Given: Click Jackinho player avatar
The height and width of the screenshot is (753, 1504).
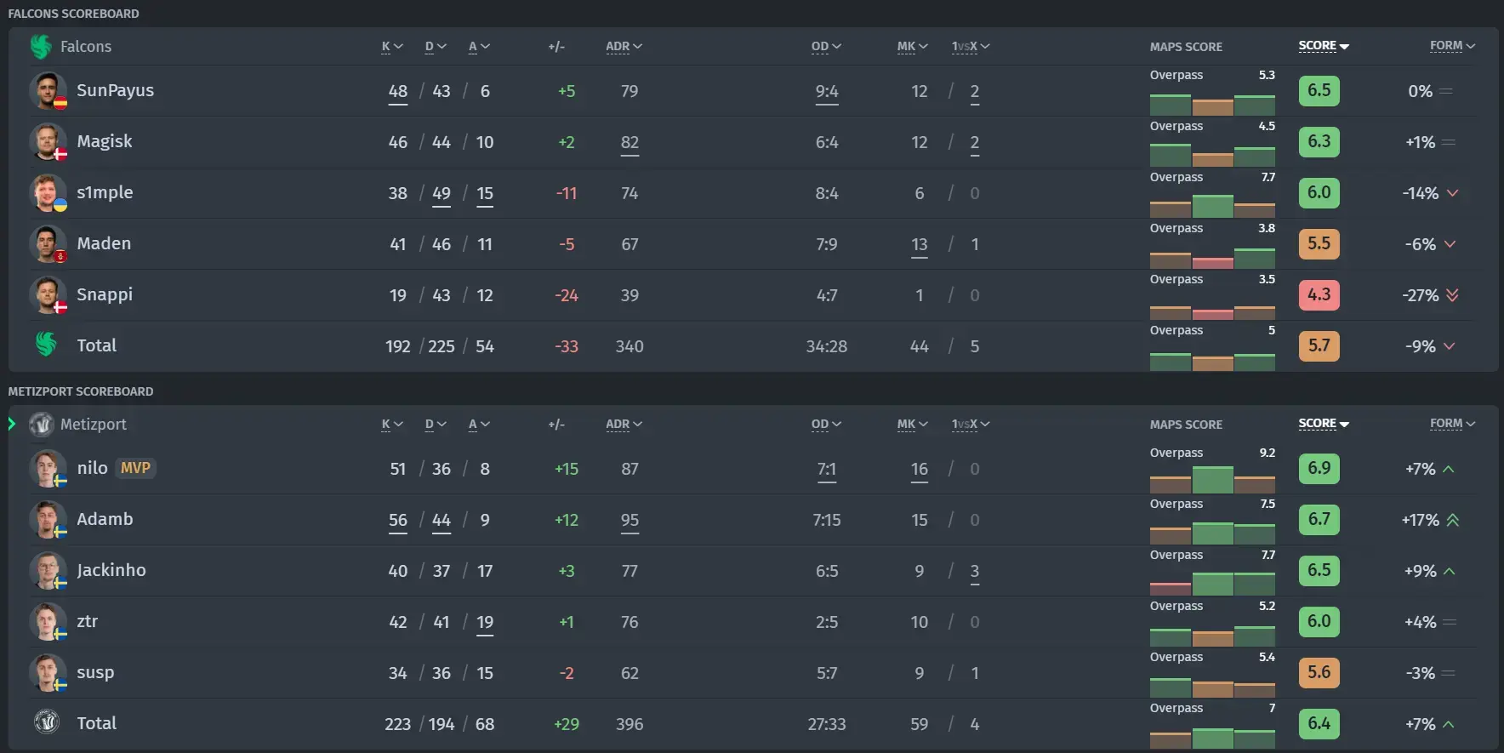Looking at the screenshot, I should pyautogui.click(x=48, y=571).
